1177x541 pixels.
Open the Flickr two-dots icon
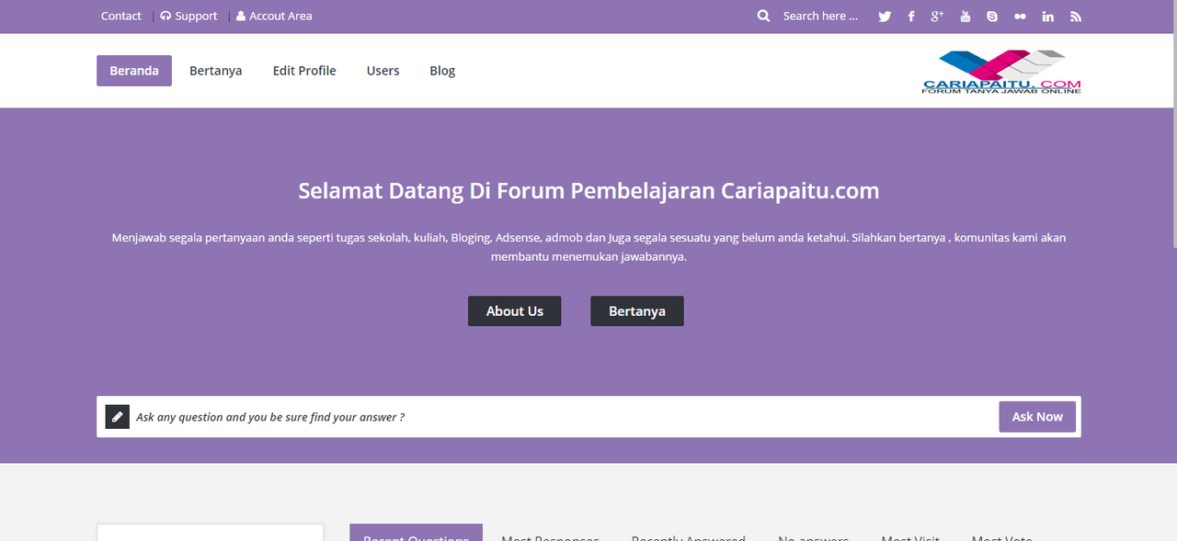(x=1020, y=17)
